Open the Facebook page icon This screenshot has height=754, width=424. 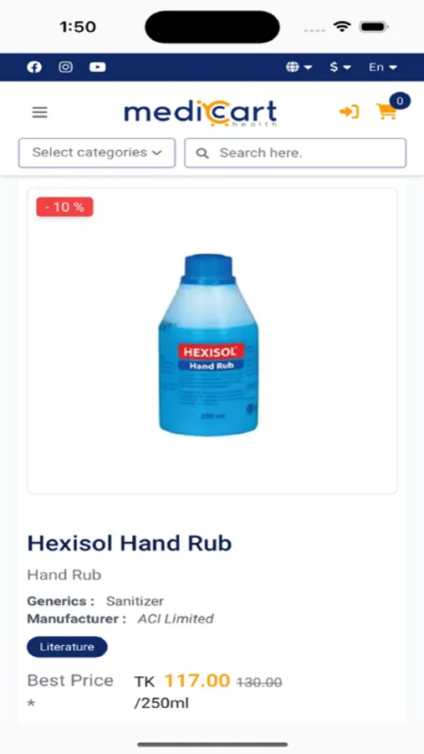(34, 67)
